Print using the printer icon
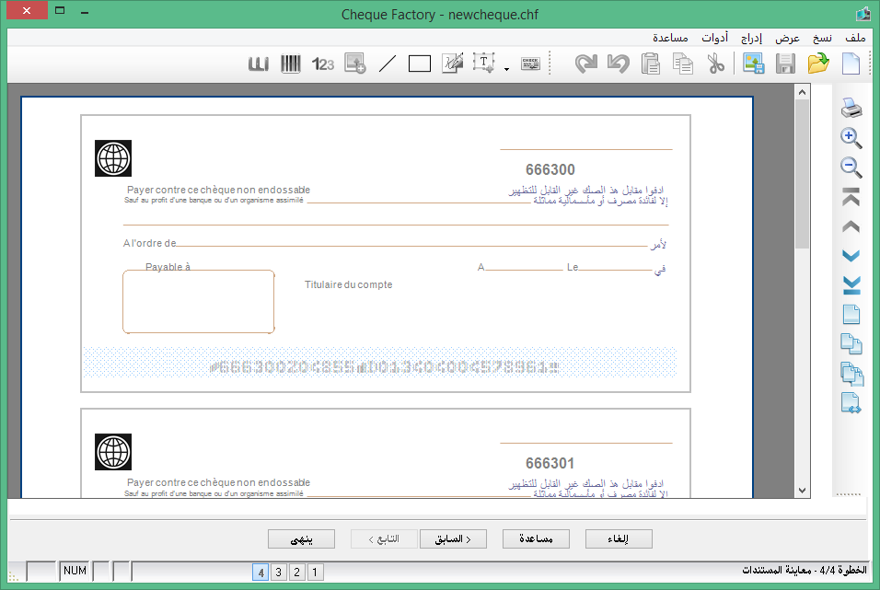This screenshot has width=880, height=590. coord(851,107)
